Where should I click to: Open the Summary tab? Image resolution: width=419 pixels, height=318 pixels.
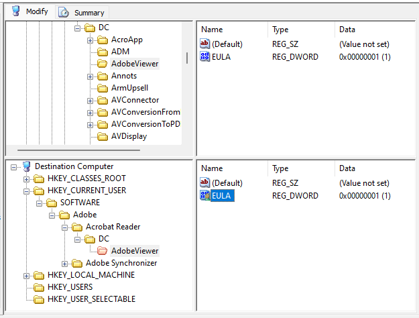[x=82, y=13]
